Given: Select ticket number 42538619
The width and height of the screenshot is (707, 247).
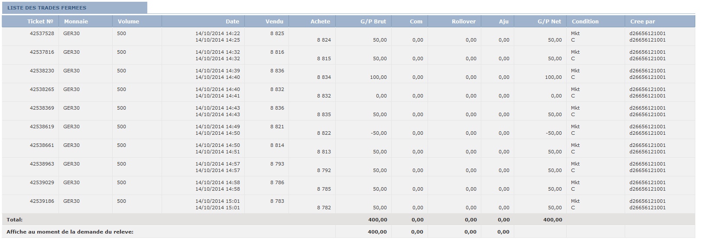Looking at the screenshot, I should pos(42,127).
